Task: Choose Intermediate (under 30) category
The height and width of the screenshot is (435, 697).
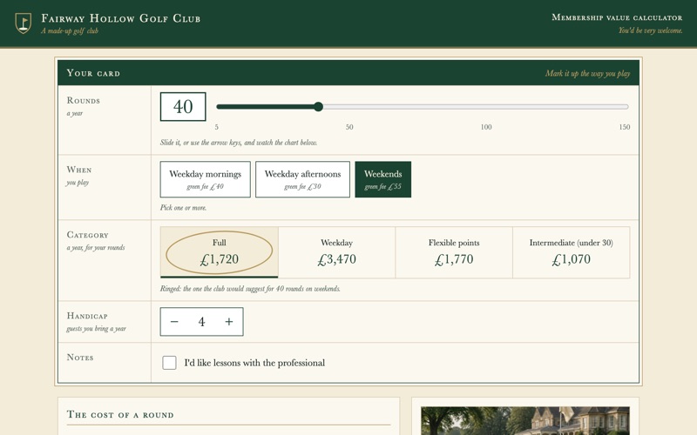Action: (x=572, y=252)
